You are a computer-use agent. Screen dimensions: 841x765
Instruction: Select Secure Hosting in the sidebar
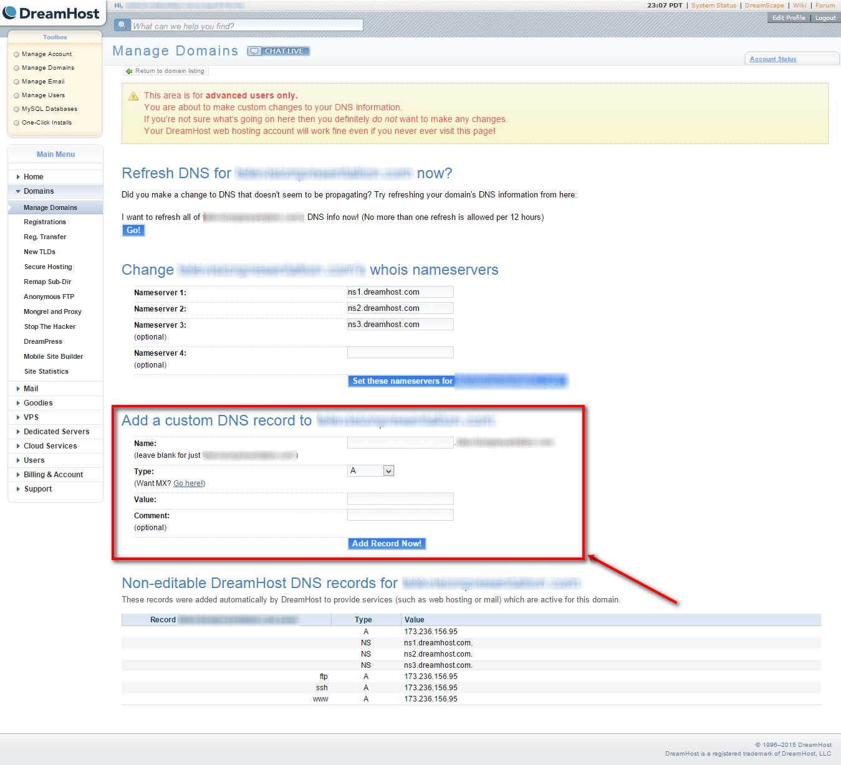[x=48, y=267]
